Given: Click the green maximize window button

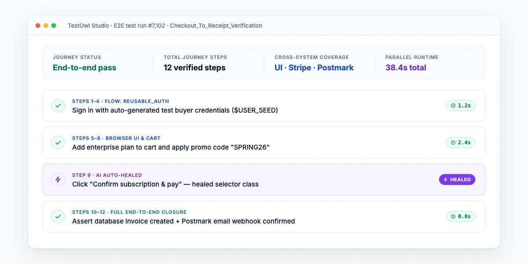Looking at the screenshot, I should coord(54,26).
